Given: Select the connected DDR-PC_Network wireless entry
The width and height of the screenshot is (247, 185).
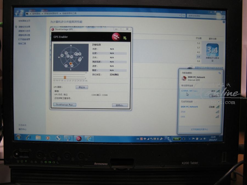Looking at the screenshot, I should 200,107.
